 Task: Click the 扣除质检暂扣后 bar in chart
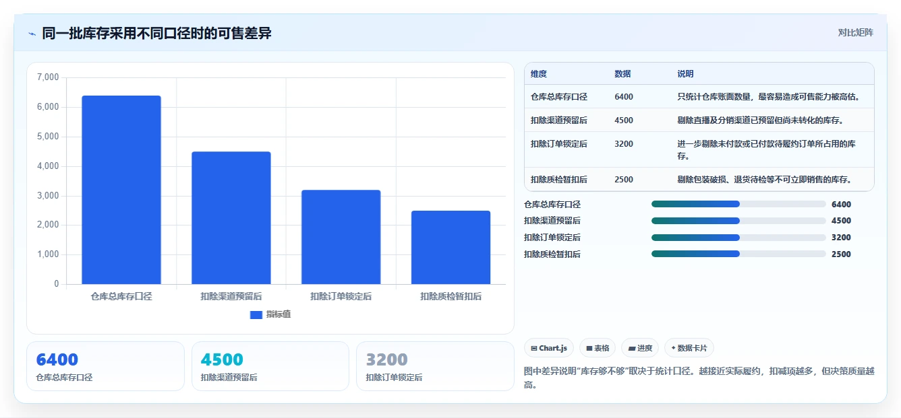coord(450,248)
